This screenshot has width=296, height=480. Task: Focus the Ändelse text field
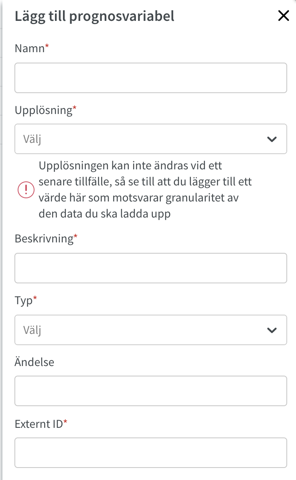tap(151, 391)
